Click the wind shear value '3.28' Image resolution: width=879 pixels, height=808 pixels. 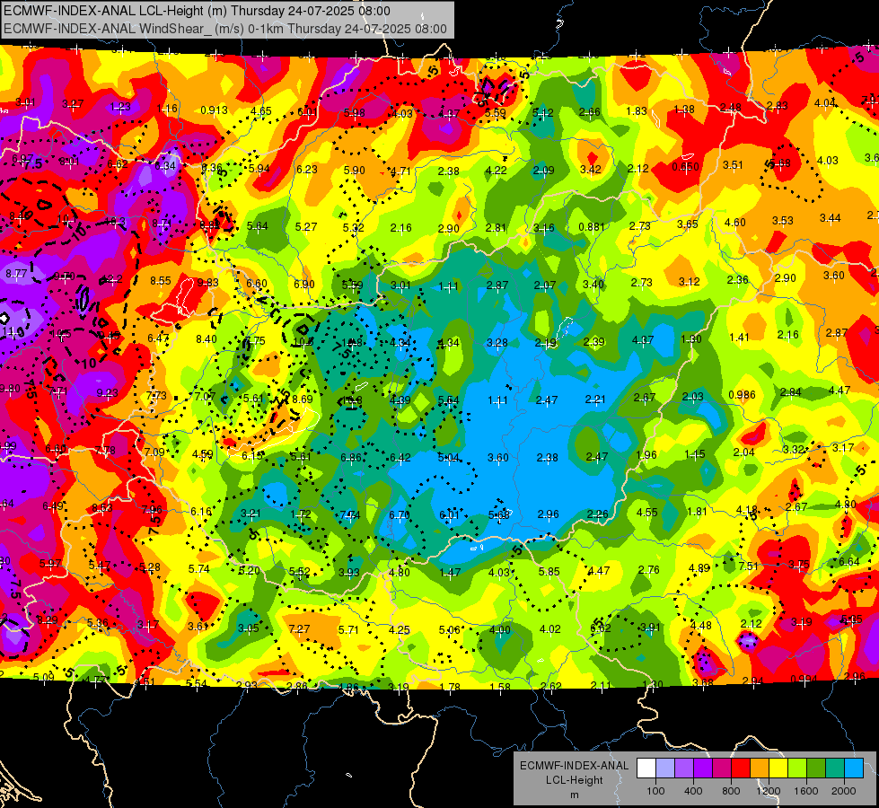[x=497, y=343]
